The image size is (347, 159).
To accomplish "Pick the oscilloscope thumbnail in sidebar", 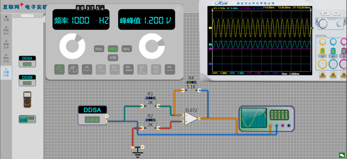I will coord(27,119).
